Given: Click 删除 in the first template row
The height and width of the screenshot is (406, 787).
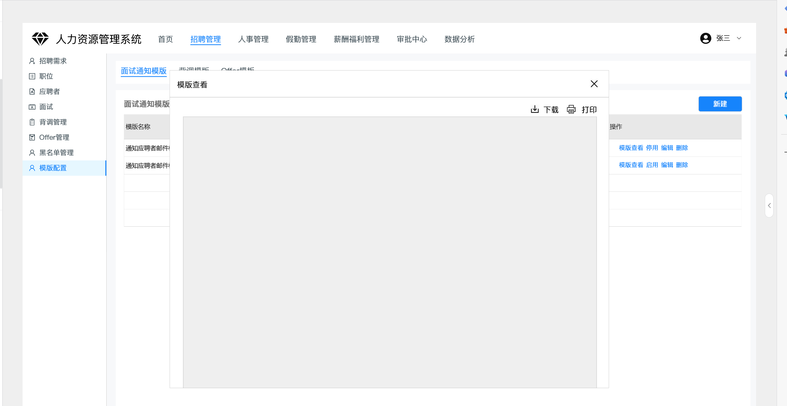Looking at the screenshot, I should [x=681, y=148].
